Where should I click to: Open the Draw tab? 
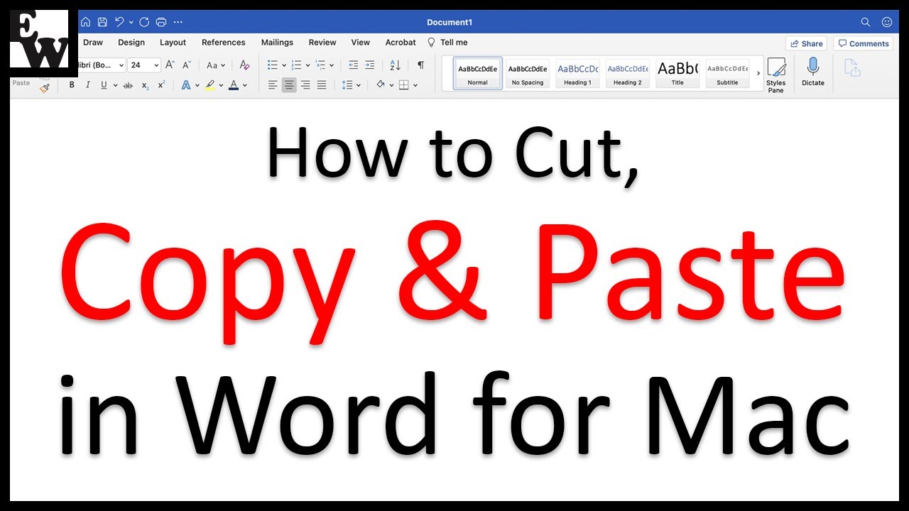pos(93,43)
